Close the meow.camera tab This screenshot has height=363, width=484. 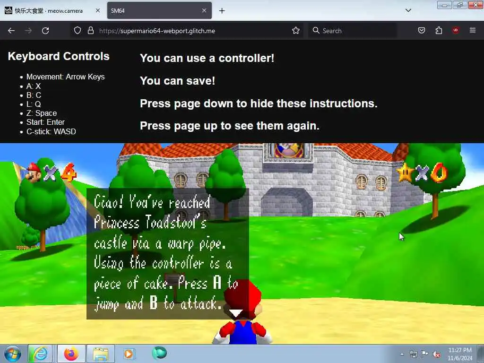98,10
